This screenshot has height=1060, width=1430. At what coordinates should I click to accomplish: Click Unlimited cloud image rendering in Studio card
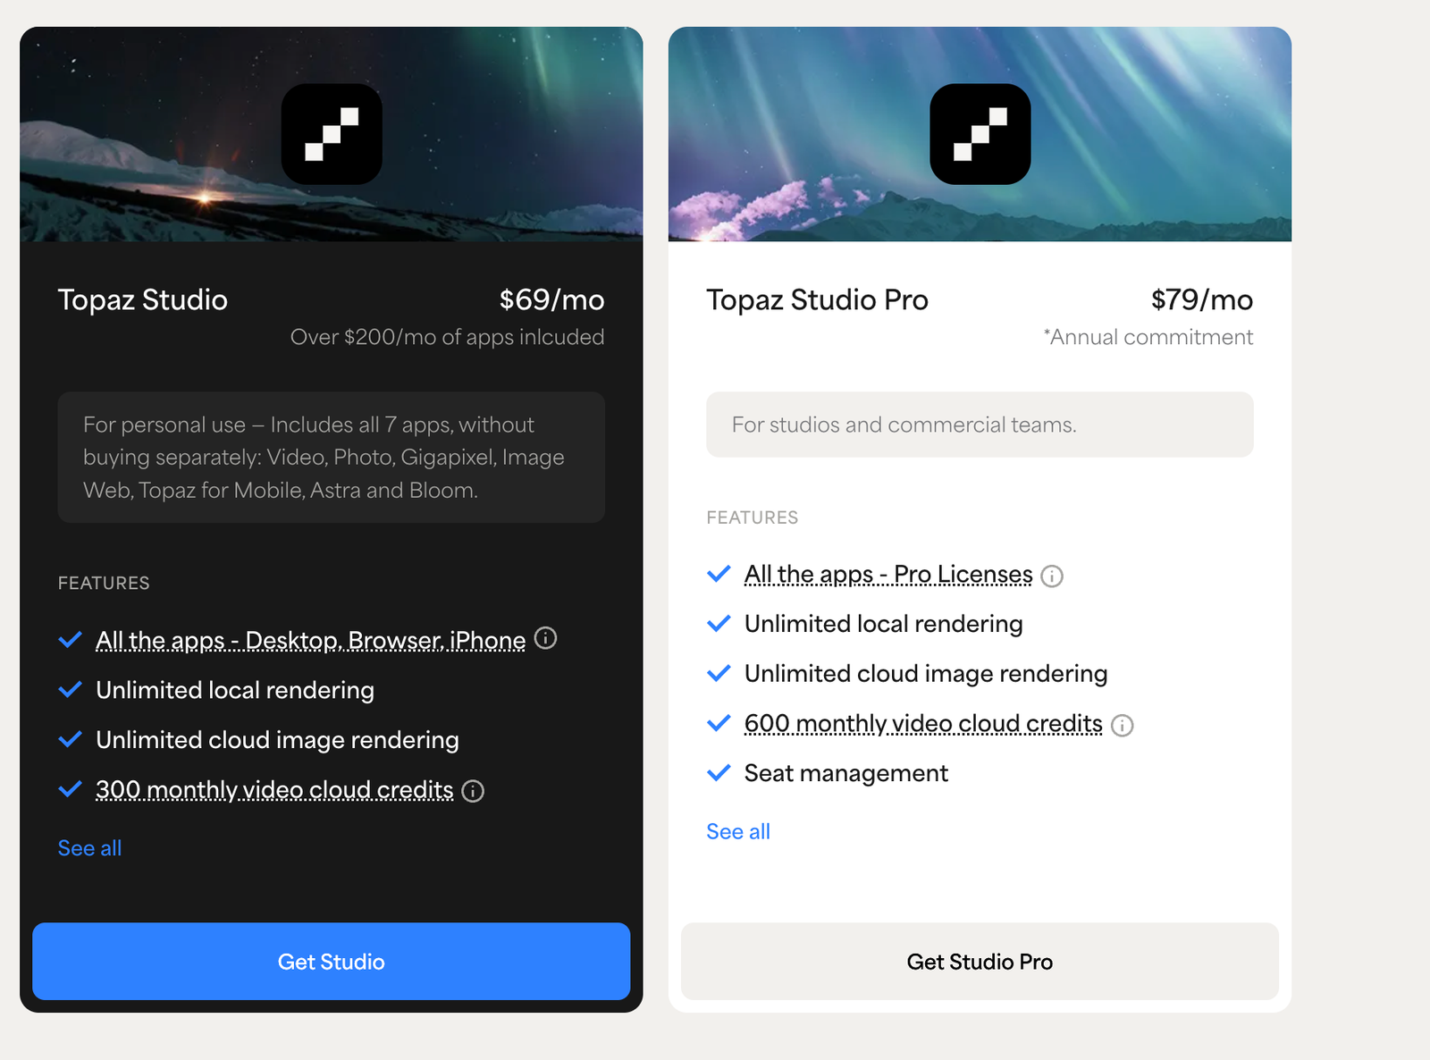pos(277,740)
